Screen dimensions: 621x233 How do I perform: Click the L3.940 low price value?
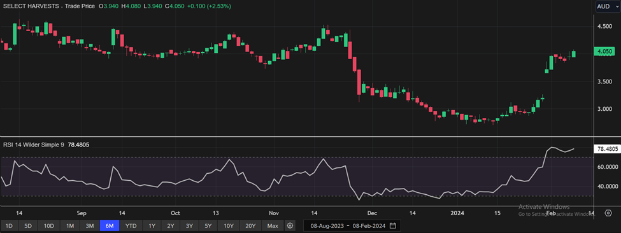coord(152,6)
